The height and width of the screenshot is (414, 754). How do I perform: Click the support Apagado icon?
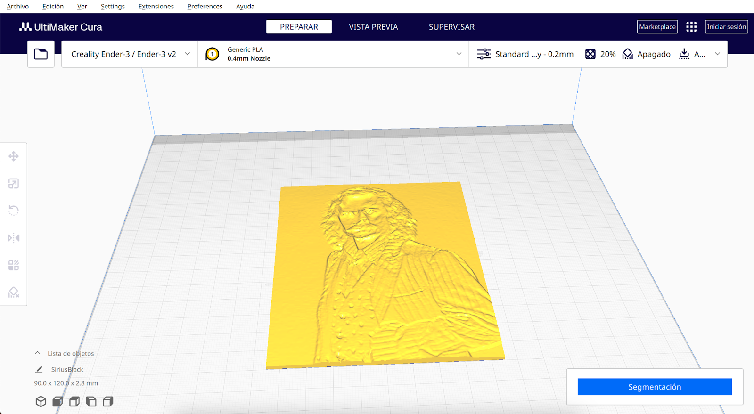click(628, 54)
